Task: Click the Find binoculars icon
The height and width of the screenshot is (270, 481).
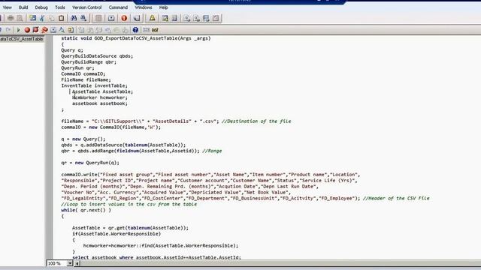Action: [74, 18]
